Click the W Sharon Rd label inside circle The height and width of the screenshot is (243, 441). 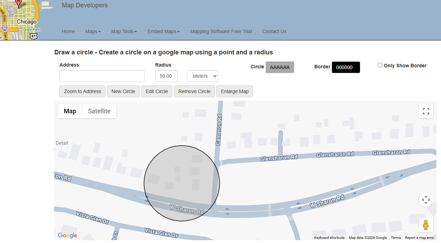[187, 210]
